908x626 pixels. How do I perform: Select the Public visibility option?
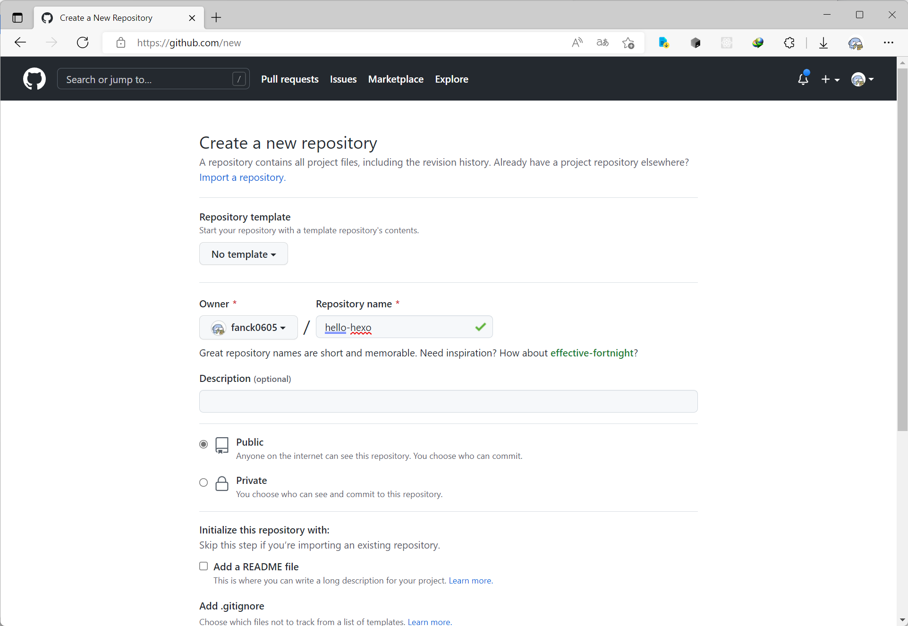point(204,444)
